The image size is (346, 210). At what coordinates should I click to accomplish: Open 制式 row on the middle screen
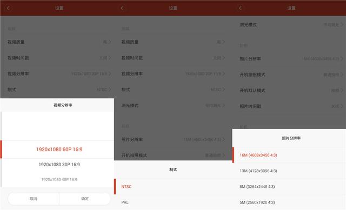pyautogui.click(x=173, y=90)
